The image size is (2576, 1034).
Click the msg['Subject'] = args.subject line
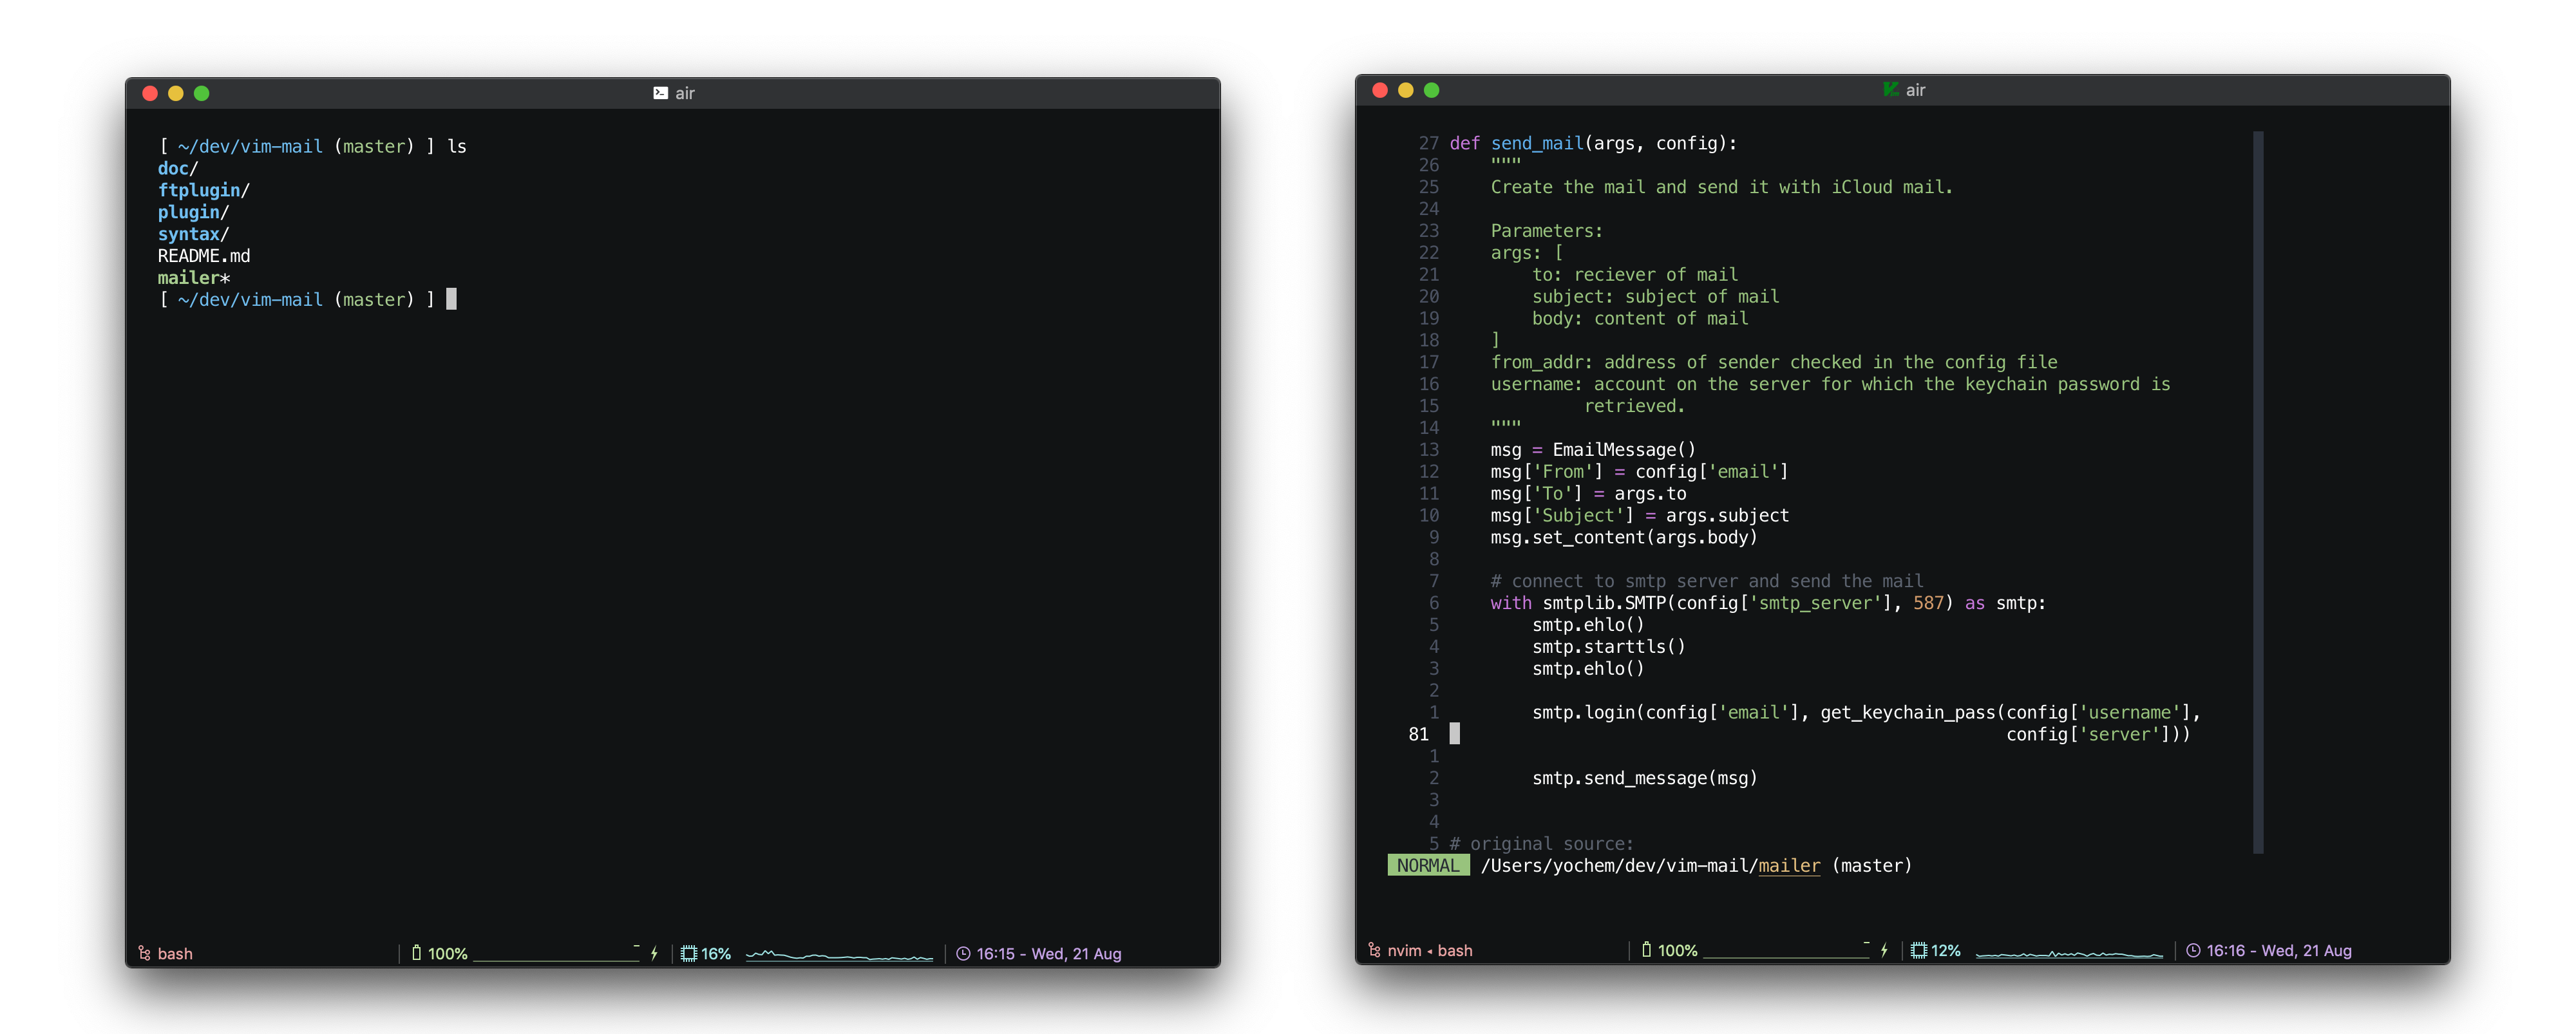[x=1639, y=516]
